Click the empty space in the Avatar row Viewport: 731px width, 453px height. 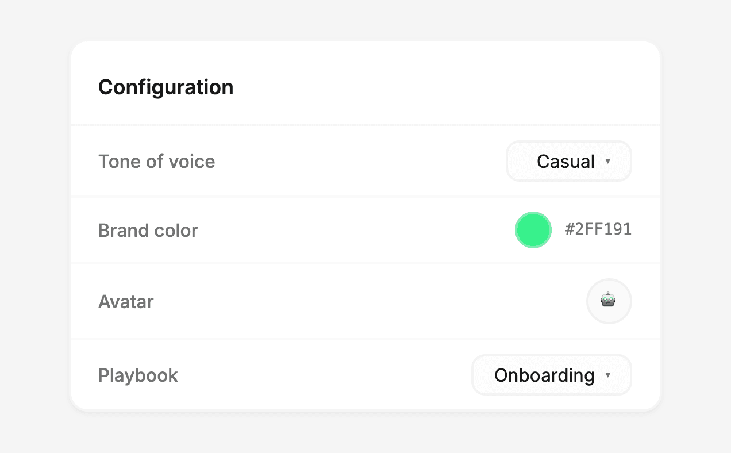368,302
